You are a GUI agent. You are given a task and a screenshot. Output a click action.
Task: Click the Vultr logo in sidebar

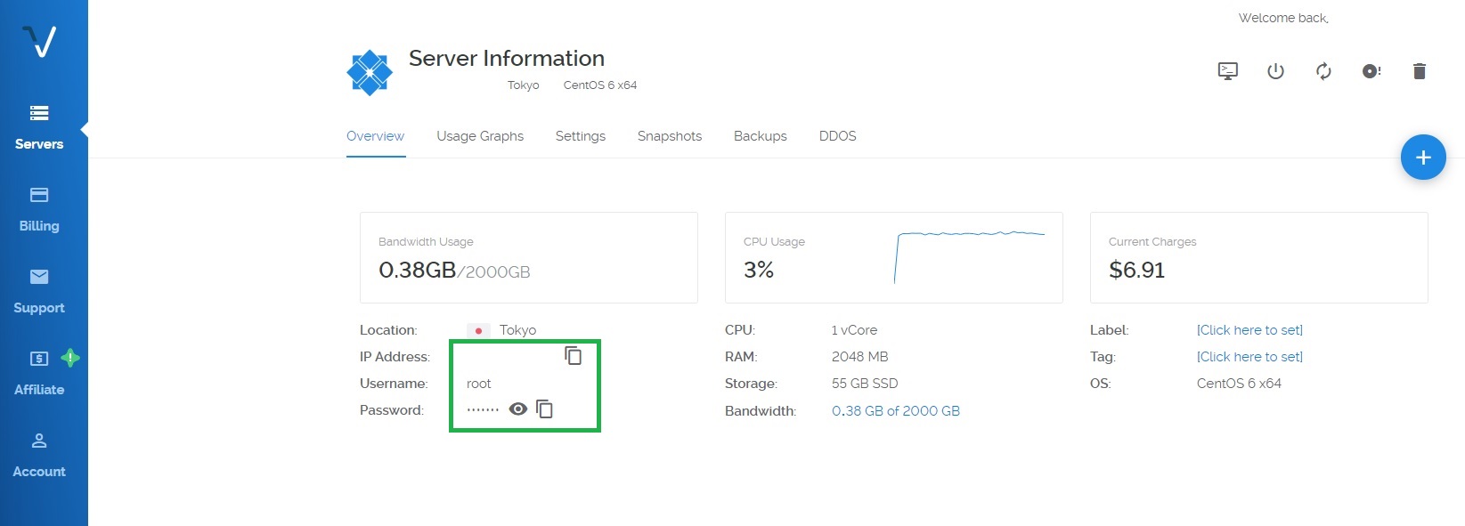[x=39, y=41]
